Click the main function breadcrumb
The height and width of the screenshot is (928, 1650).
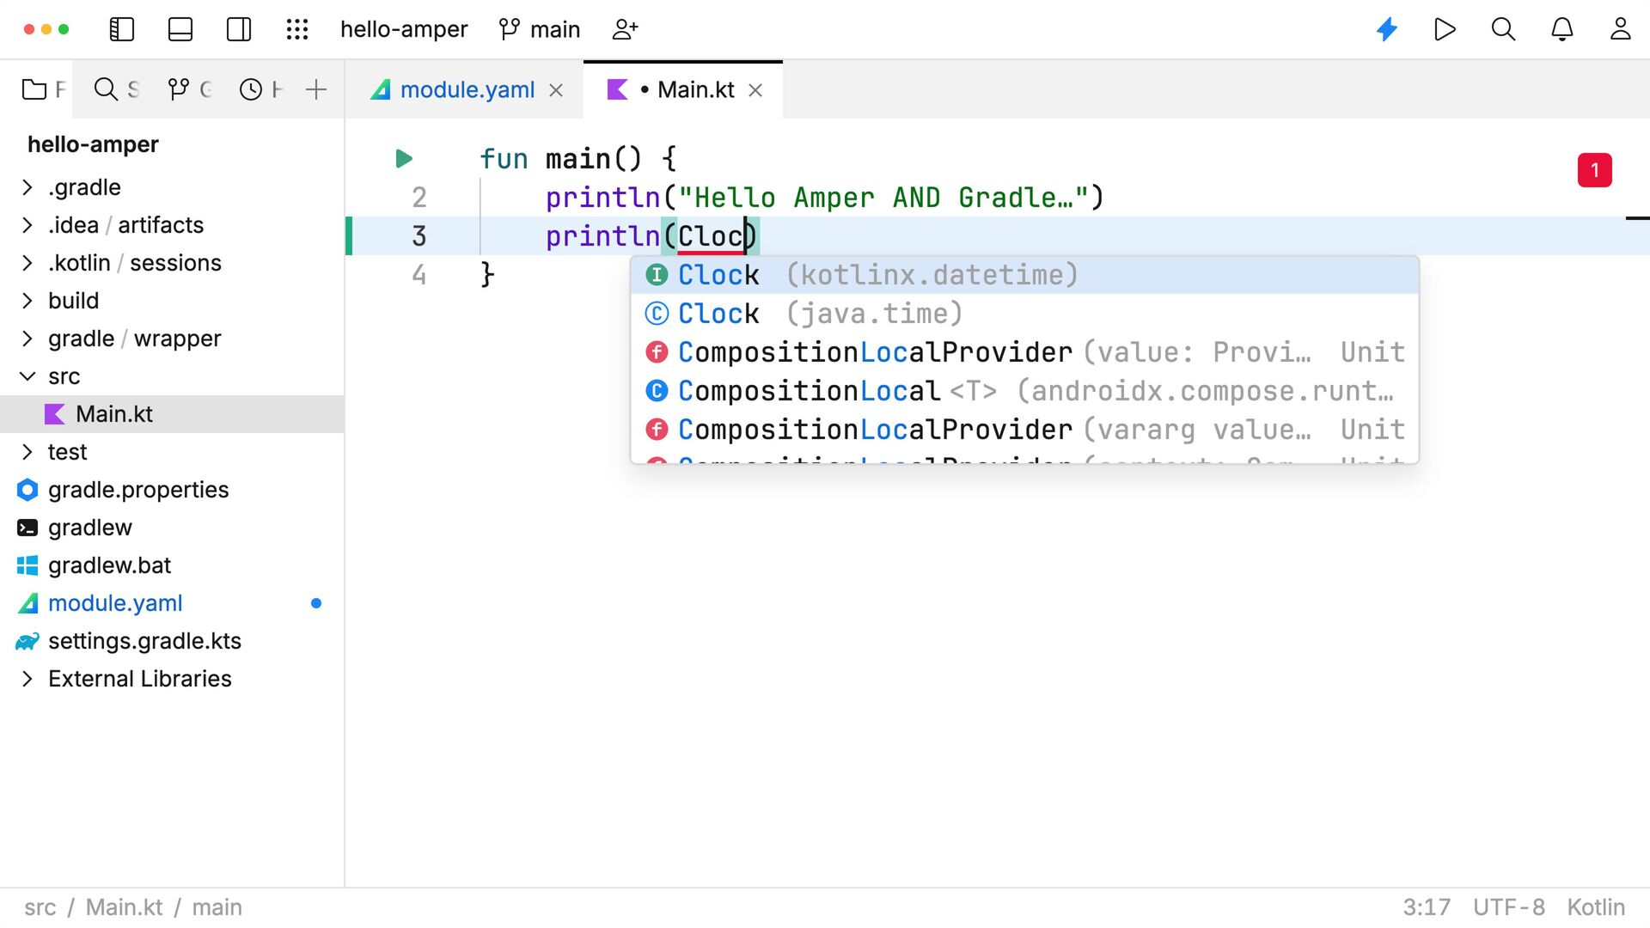click(x=217, y=907)
